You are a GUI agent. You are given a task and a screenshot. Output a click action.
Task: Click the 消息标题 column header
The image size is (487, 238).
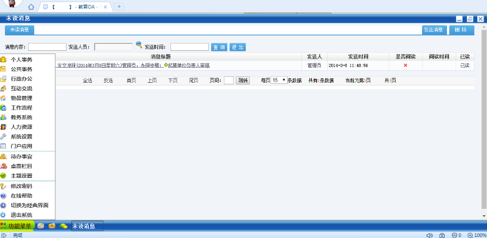click(x=161, y=57)
